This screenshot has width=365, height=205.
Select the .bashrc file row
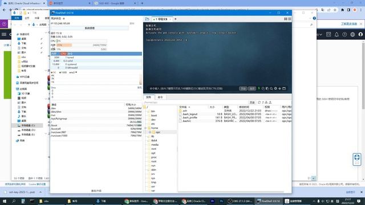pos(235,121)
